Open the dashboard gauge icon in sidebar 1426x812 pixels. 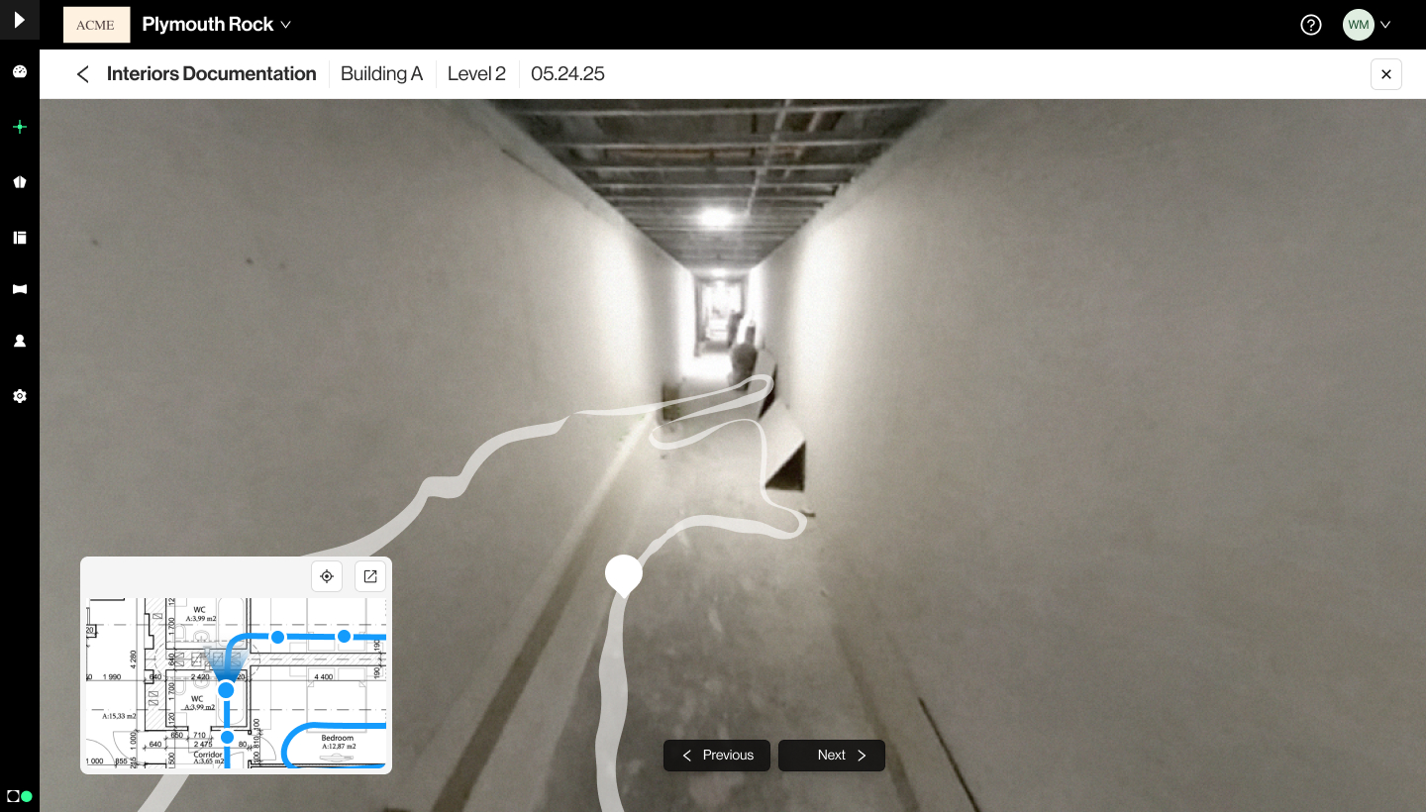19,72
